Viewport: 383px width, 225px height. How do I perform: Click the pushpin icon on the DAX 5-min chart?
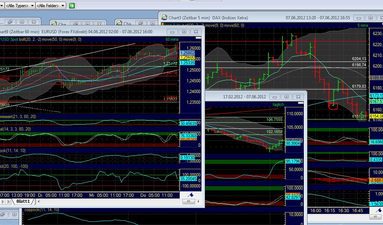(380, 210)
